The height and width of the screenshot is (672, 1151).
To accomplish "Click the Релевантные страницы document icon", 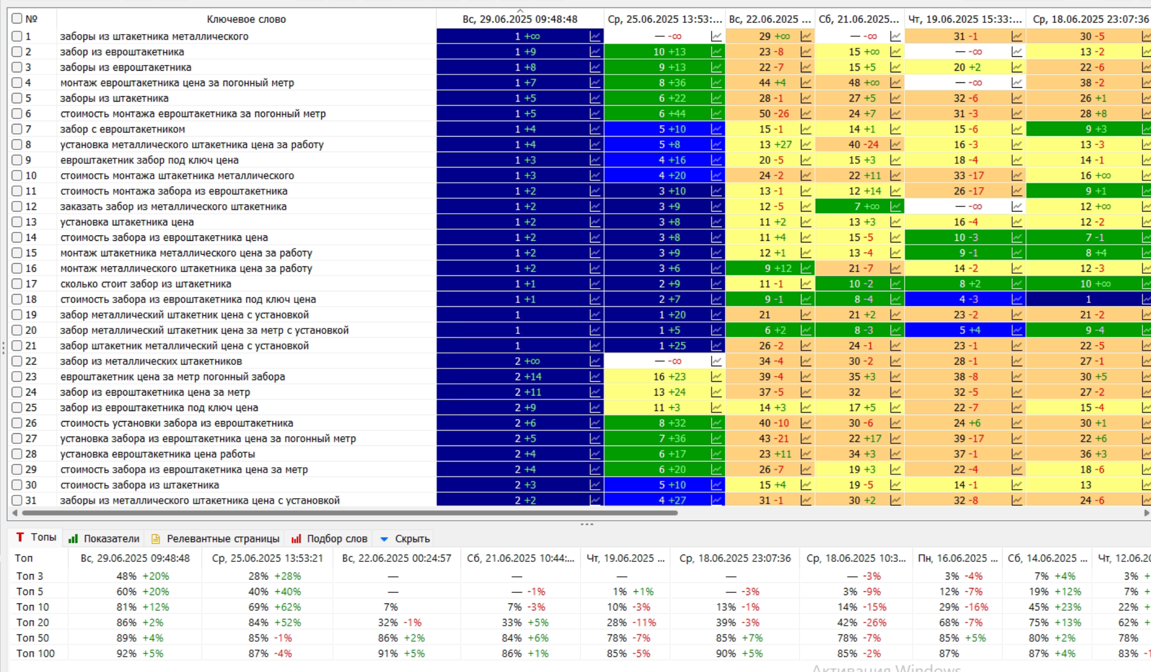I will coord(156,539).
